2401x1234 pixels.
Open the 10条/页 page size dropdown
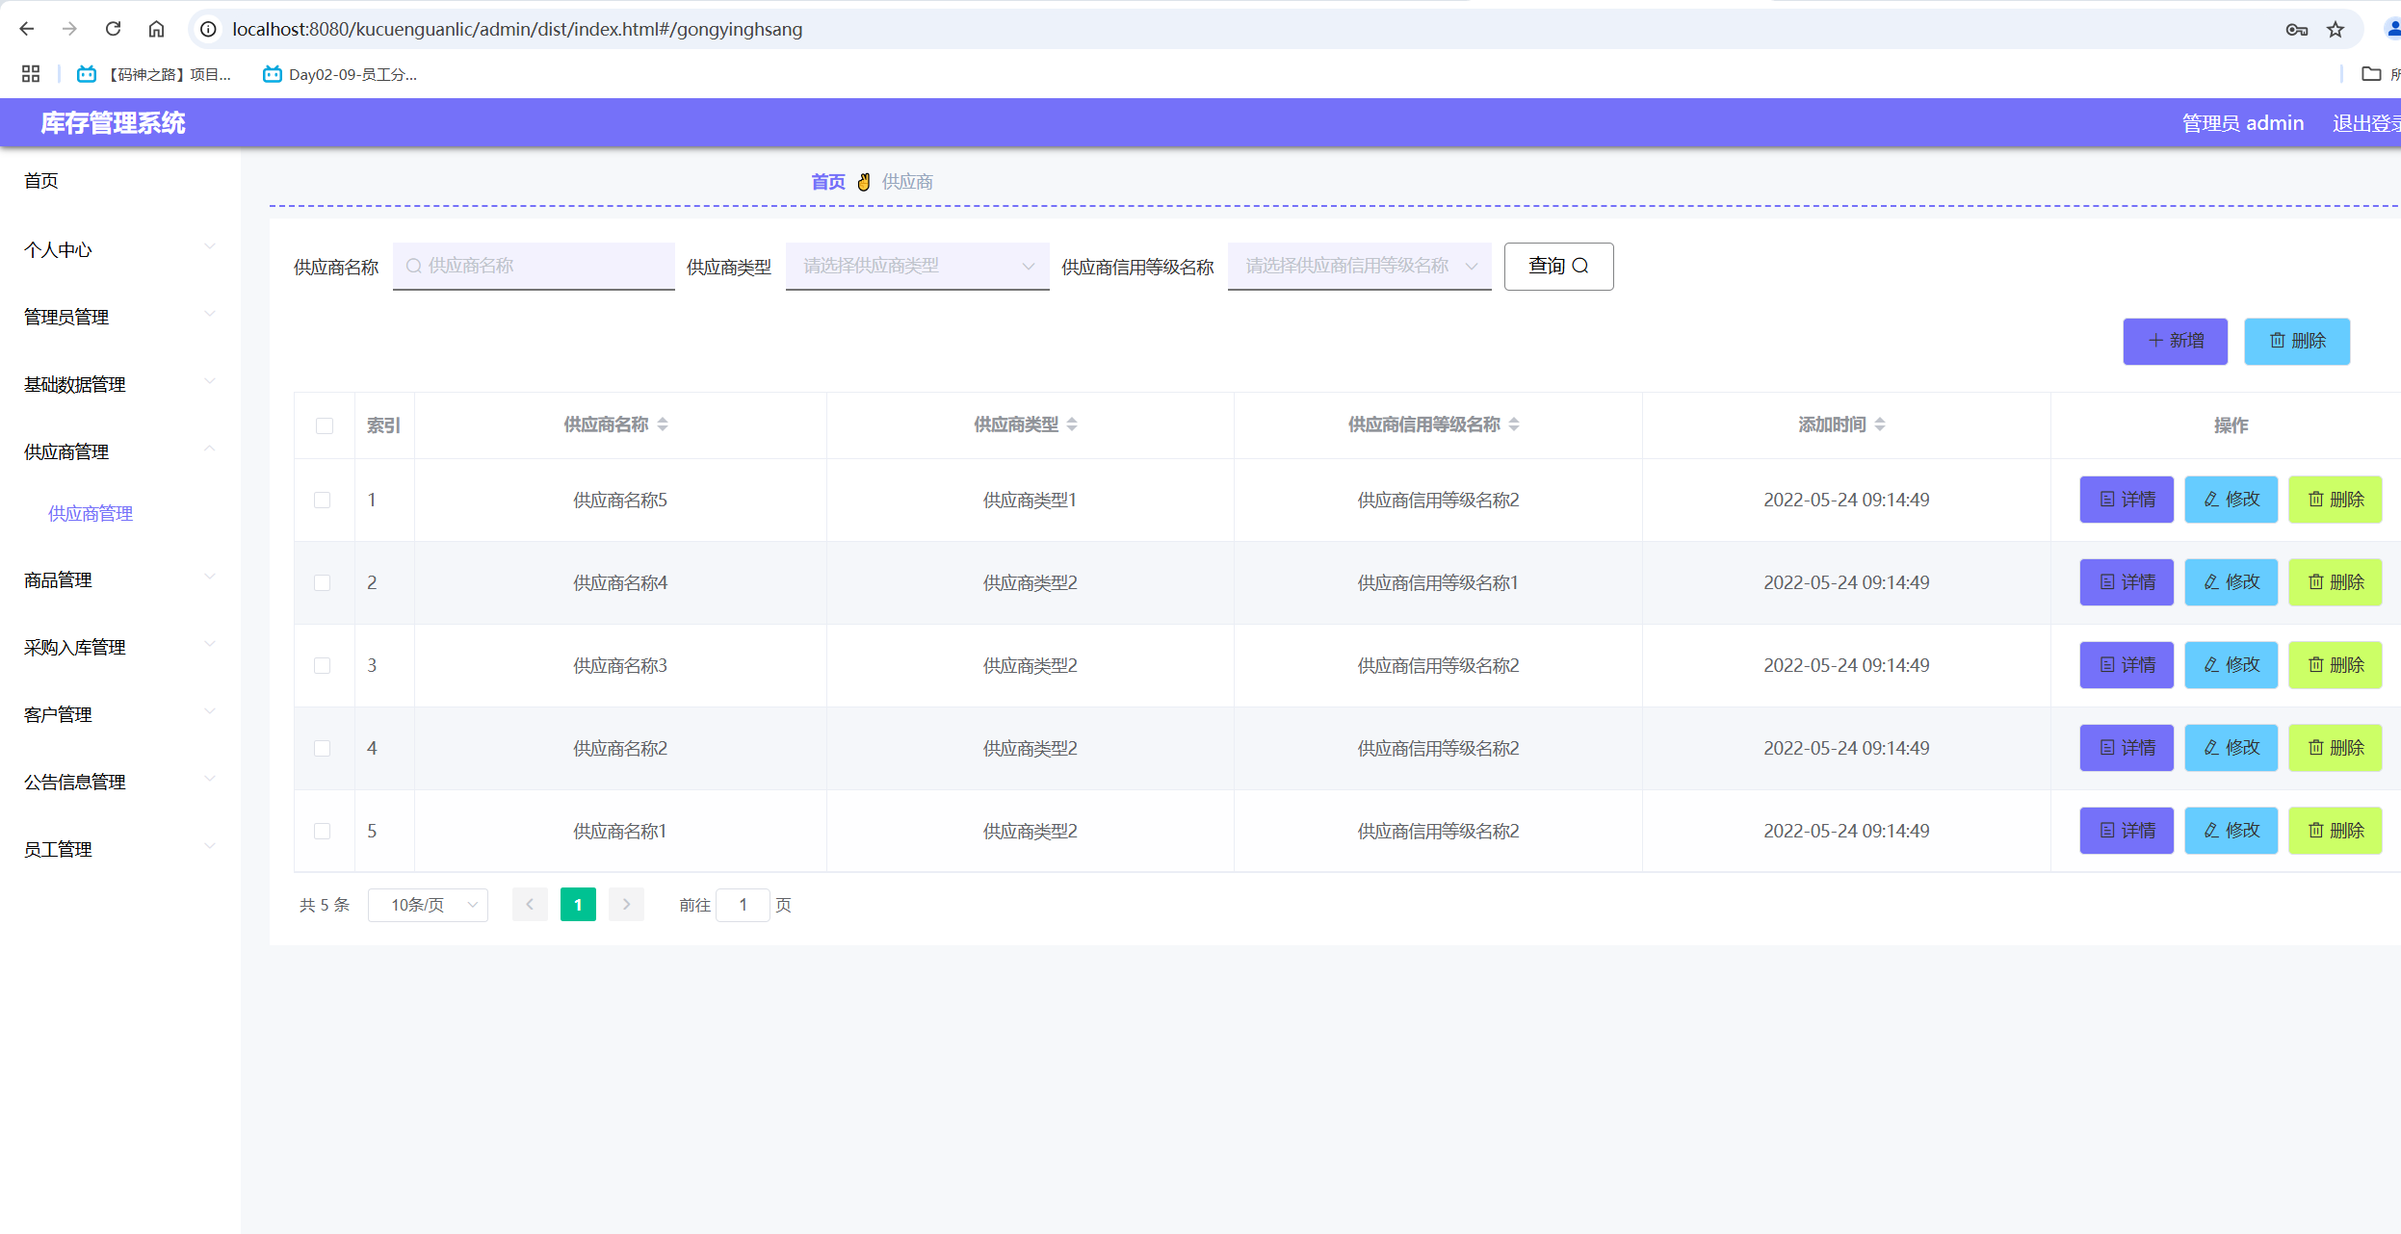click(x=428, y=905)
